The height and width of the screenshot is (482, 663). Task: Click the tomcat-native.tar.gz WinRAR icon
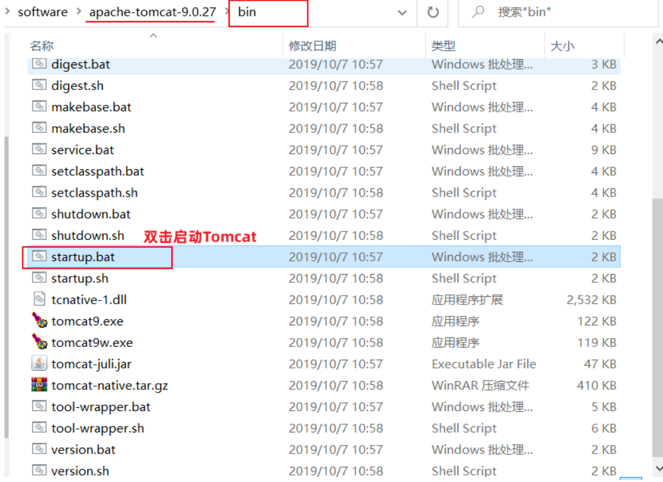pyautogui.click(x=39, y=385)
